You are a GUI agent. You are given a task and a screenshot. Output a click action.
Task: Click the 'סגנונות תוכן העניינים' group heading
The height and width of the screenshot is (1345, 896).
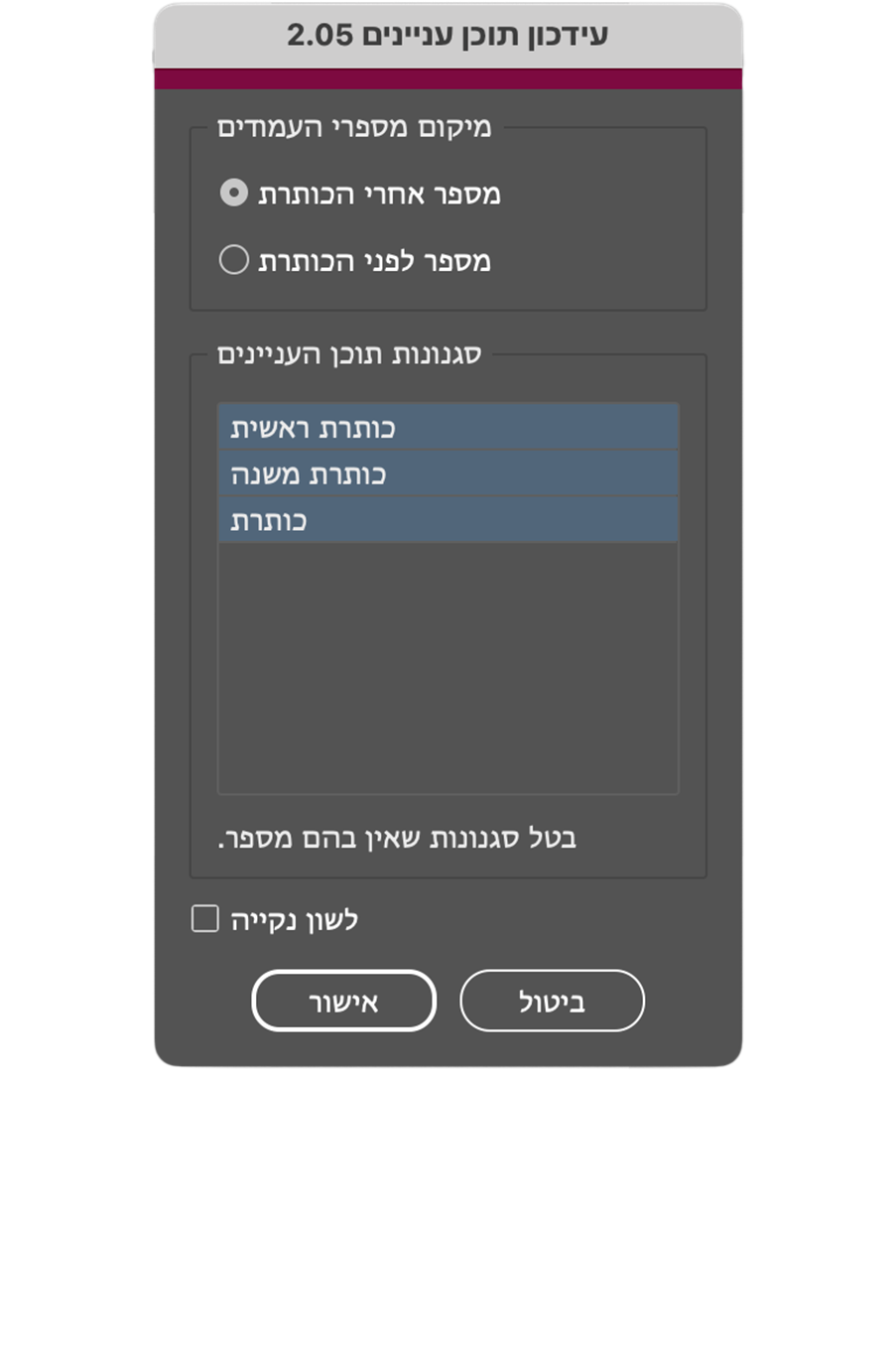pyautogui.click(x=349, y=354)
